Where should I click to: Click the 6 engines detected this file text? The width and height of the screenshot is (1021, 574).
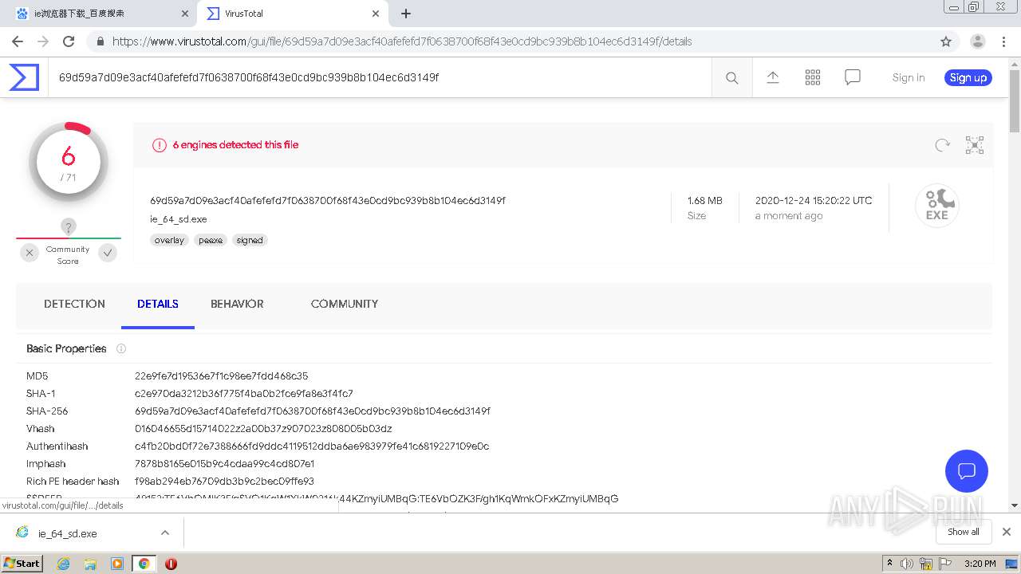(x=235, y=145)
